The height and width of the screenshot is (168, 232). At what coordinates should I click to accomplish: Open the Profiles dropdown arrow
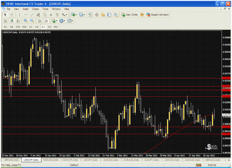[84, 15]
